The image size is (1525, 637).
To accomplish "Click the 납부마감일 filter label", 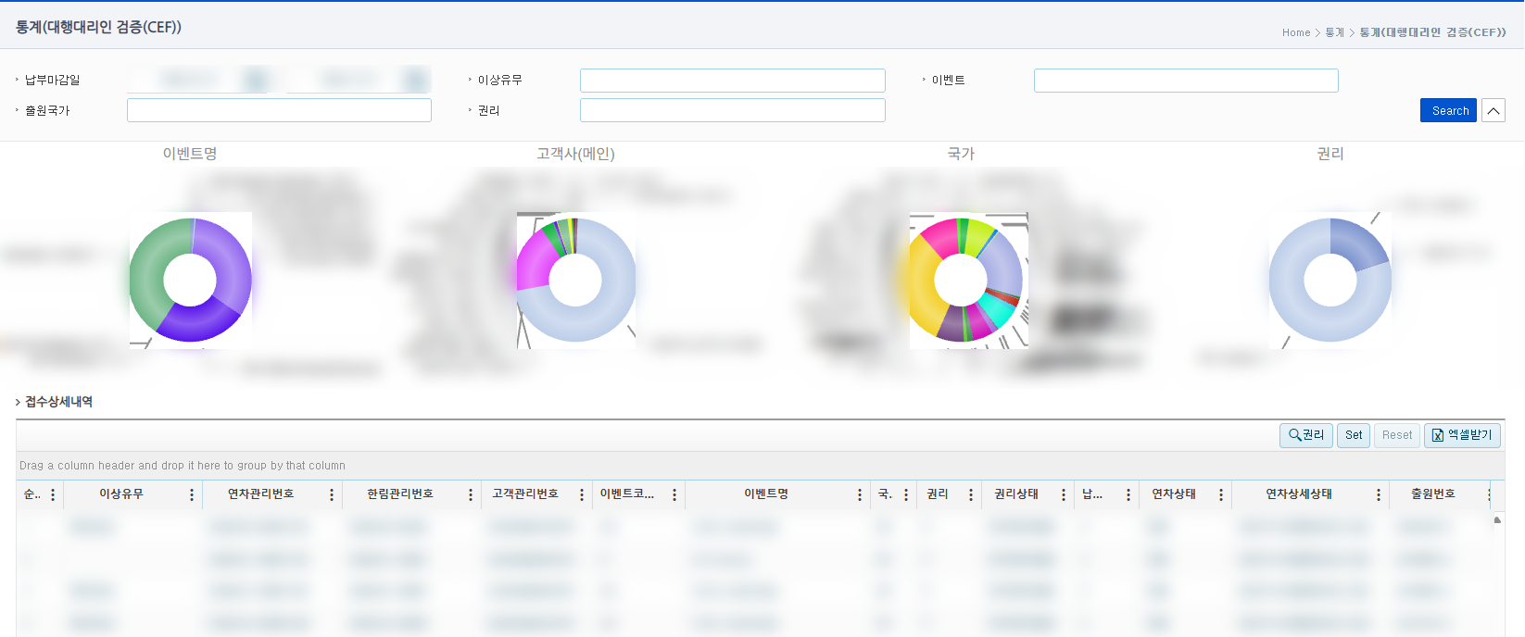I will point(52,81).
